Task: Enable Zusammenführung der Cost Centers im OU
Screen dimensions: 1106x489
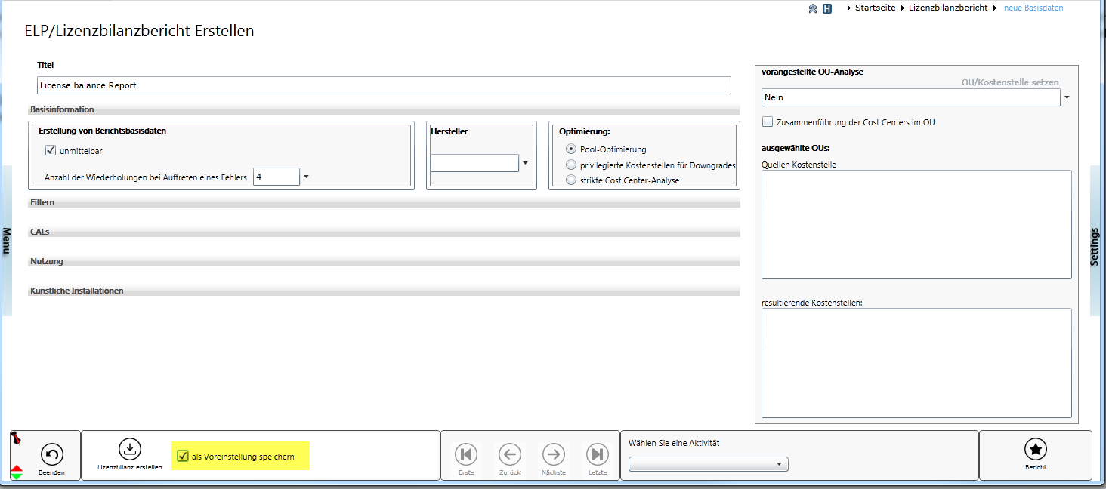Action: 768,122
